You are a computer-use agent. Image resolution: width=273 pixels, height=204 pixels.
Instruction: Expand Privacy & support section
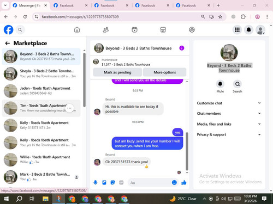229,134
